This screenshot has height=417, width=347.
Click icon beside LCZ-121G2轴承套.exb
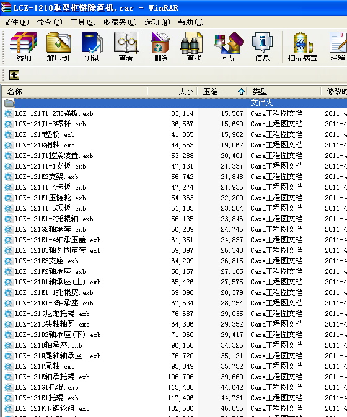9,229
